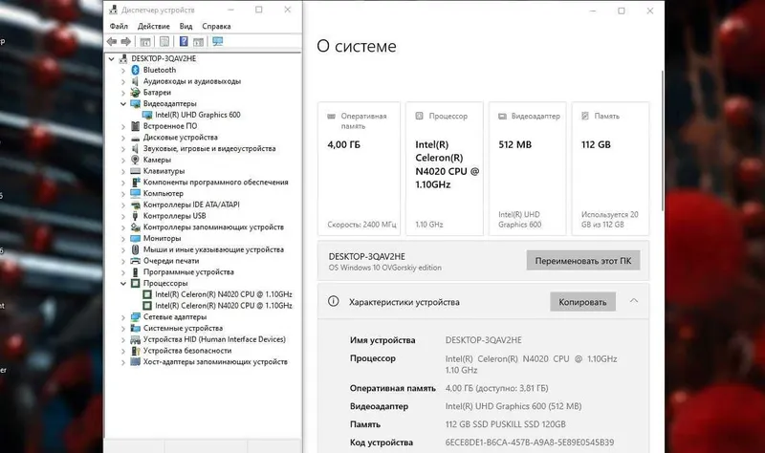Click OS Windows 10 OVGorskiy edition text
The height and width of the screenshot is (453, 765).
coord(385,268)
